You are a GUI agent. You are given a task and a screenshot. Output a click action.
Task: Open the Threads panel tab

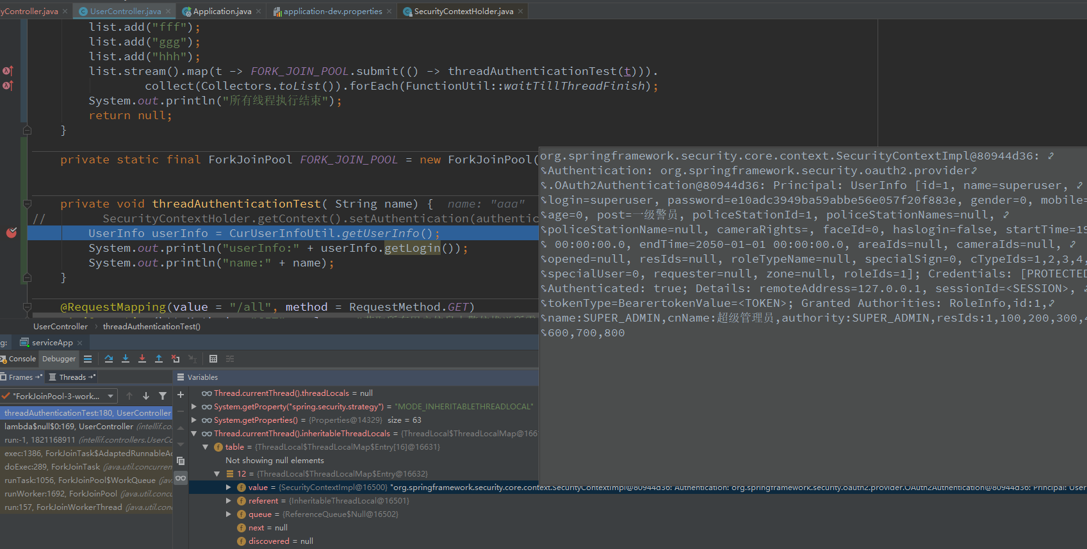click(72, 377)
